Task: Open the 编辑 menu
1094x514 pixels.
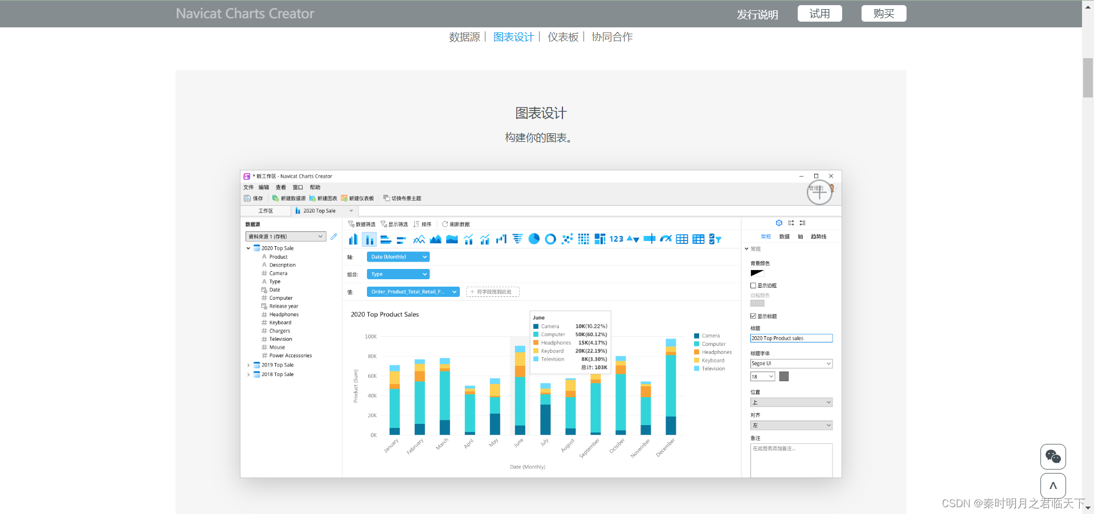Action: pos(264,187)
